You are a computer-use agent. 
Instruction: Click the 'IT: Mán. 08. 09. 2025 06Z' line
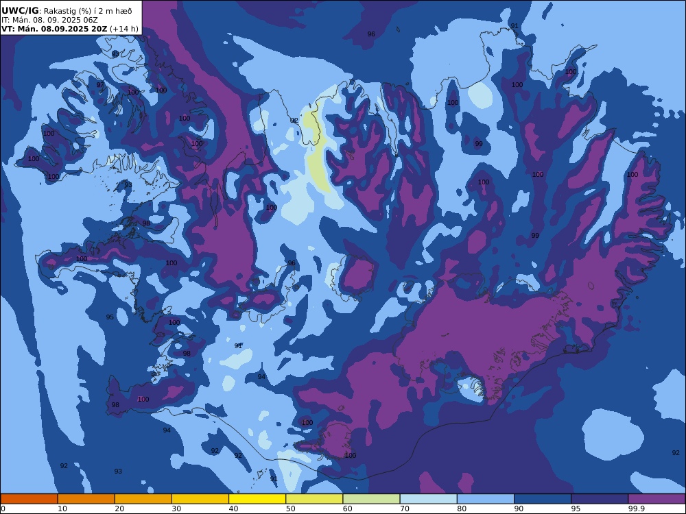pyautogui.click(x=49, y=20)
